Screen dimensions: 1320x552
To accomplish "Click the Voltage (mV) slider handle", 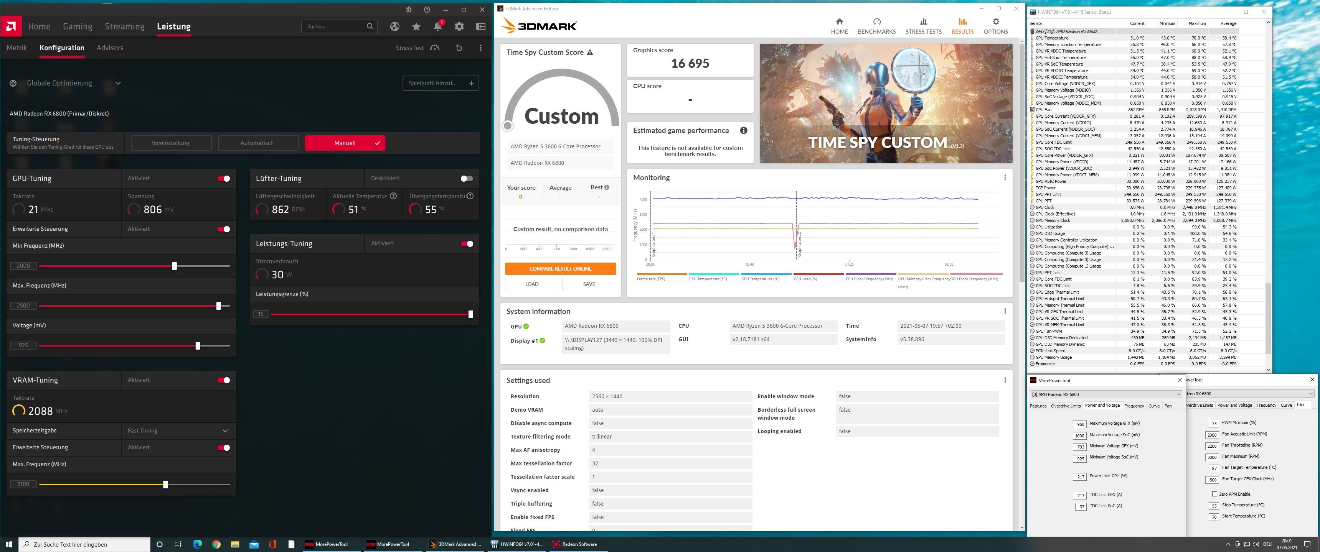I will (198, 346).
